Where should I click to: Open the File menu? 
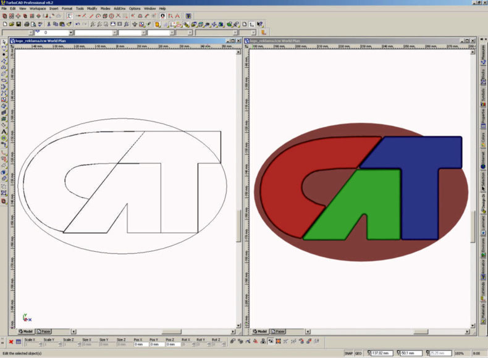pos(4,9)
